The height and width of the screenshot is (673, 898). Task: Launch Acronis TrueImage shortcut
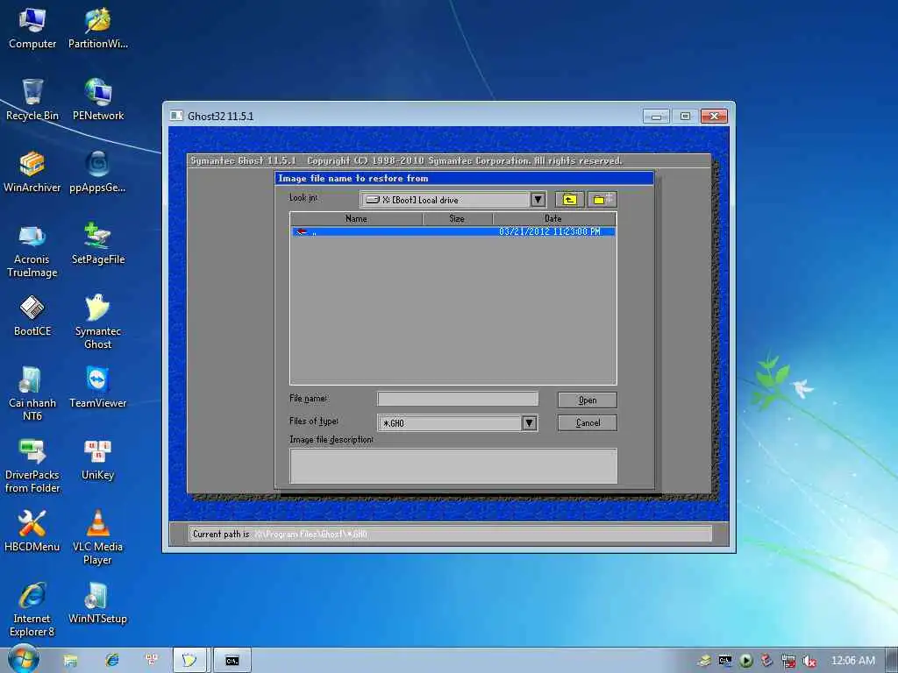[32, 251]
